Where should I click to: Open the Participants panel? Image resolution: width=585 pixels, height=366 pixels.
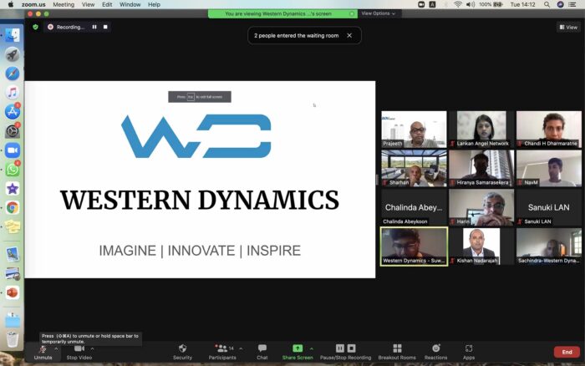[x=222, y=350]
